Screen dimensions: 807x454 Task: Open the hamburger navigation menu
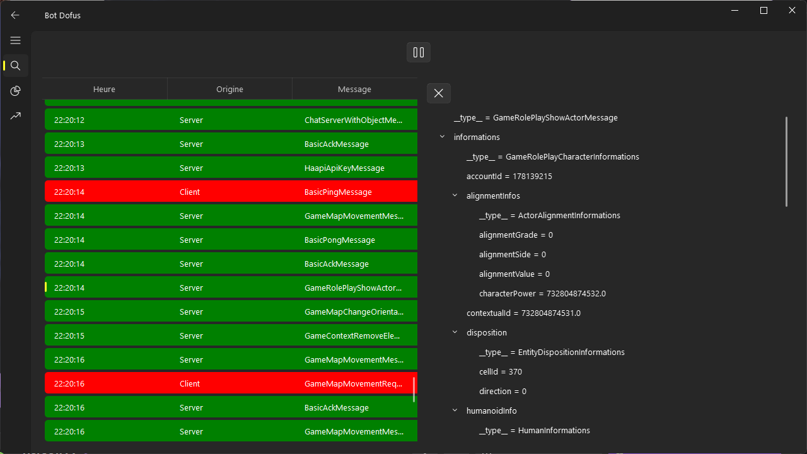15,40
